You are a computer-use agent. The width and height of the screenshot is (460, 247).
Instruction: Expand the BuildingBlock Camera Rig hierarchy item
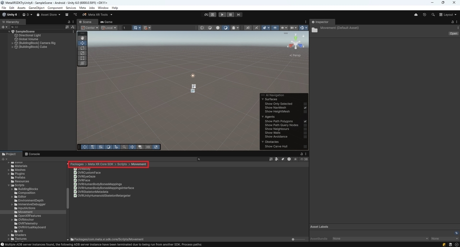click(x=12, y=43)
